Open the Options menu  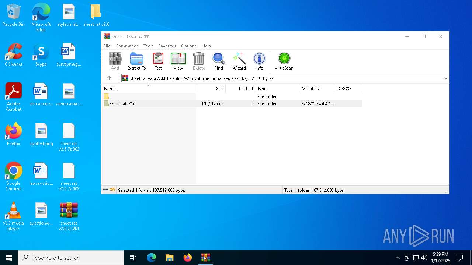click(189, 46)
